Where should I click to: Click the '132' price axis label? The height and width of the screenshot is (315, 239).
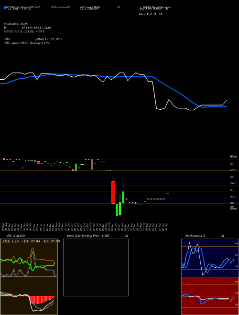[231, 177]
